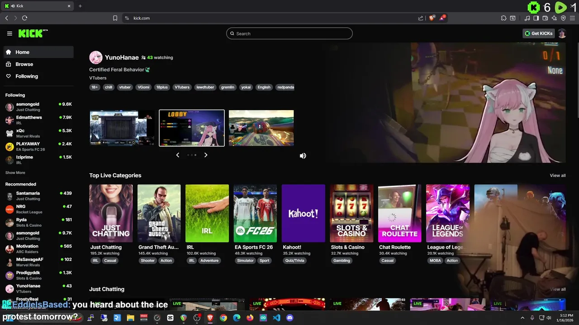
Task: Click the MOBA tag
Action: [435, 260]
